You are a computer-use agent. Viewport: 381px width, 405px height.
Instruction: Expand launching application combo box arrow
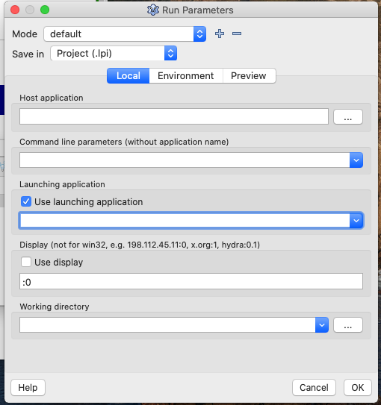356,221
